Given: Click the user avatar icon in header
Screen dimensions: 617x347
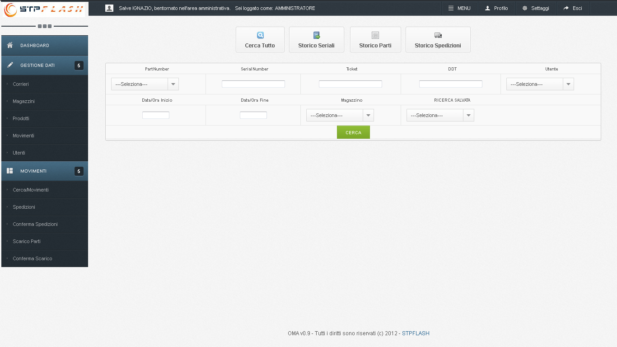Looking at the screenshot, I should coord(109,8).
